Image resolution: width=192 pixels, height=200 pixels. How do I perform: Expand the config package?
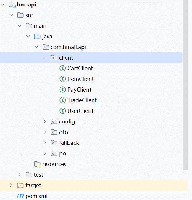(45, 121)
